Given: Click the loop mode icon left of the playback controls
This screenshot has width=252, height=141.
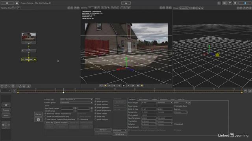Looking at the screenshot, I should click(x=101, y=86).
